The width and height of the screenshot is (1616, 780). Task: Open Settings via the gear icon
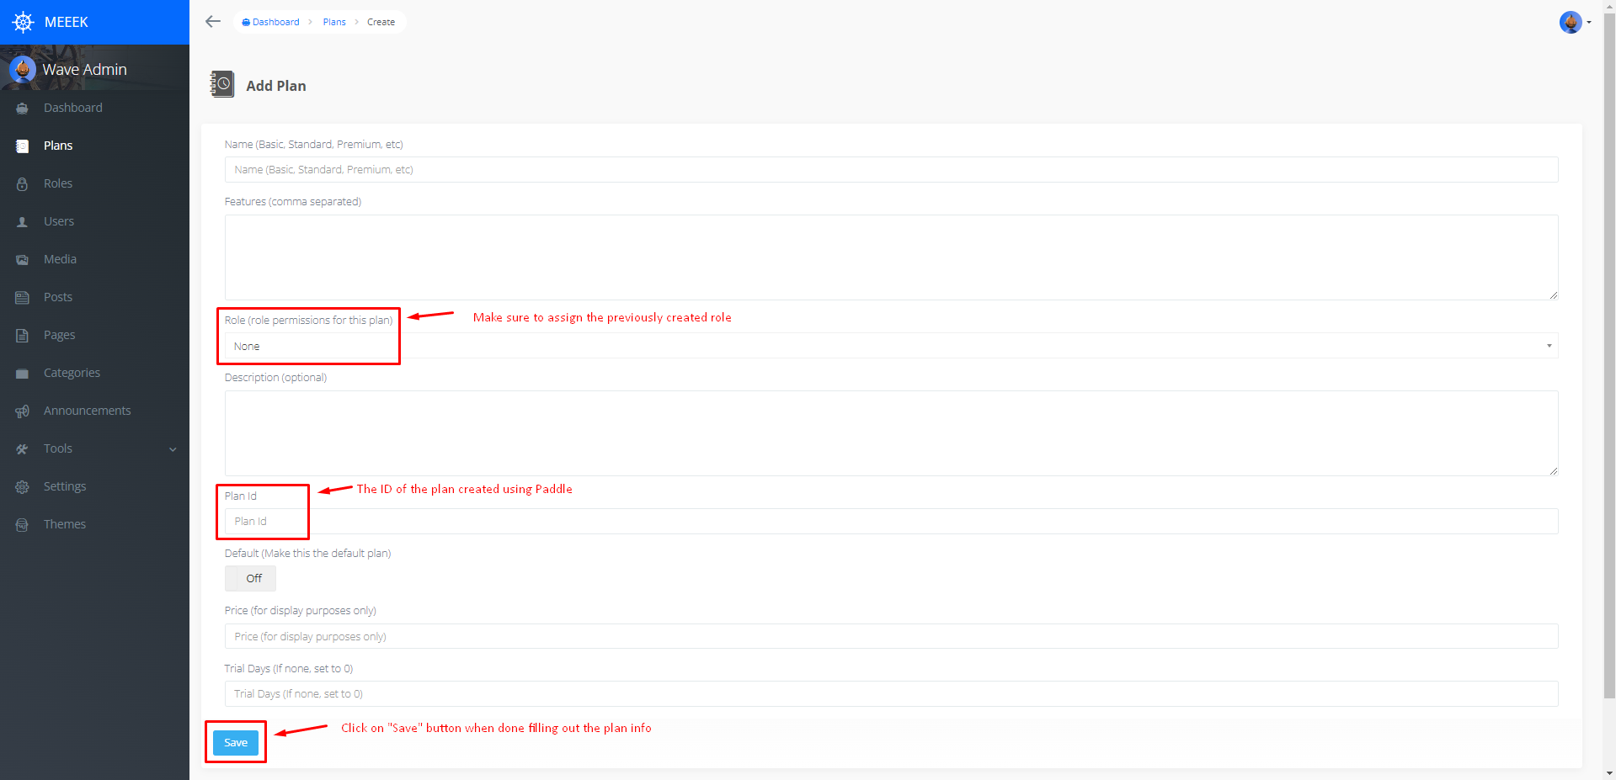(x=22, y=486)
